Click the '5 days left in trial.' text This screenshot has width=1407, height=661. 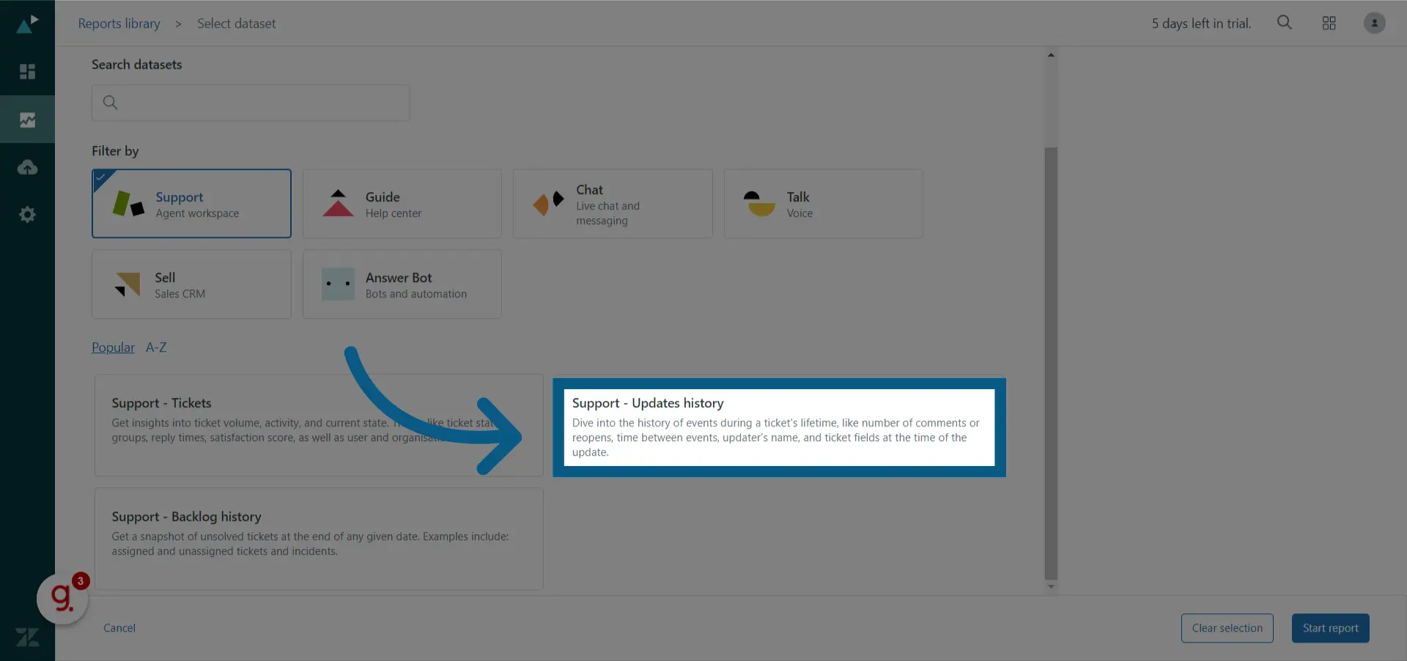click(1202, 23)
